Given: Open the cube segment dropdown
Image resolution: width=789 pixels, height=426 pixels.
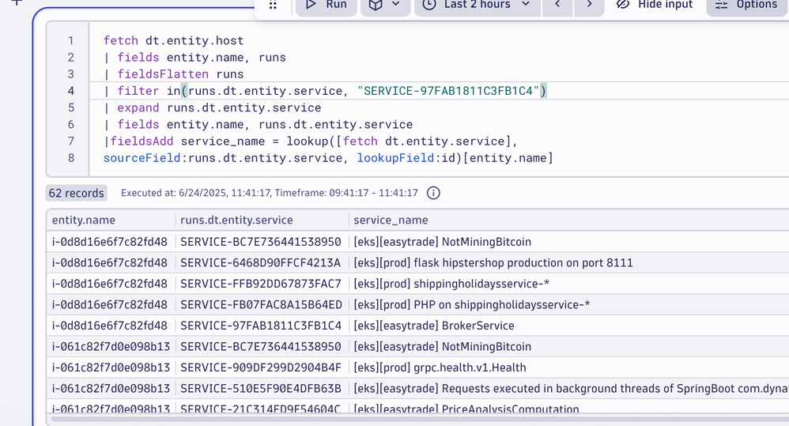Looking at the screenshot, I should click(x=385, y=5).
